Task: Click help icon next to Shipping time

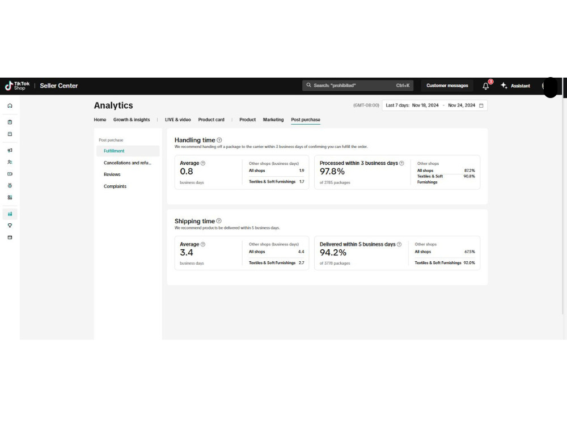Action: coord(219,221)
